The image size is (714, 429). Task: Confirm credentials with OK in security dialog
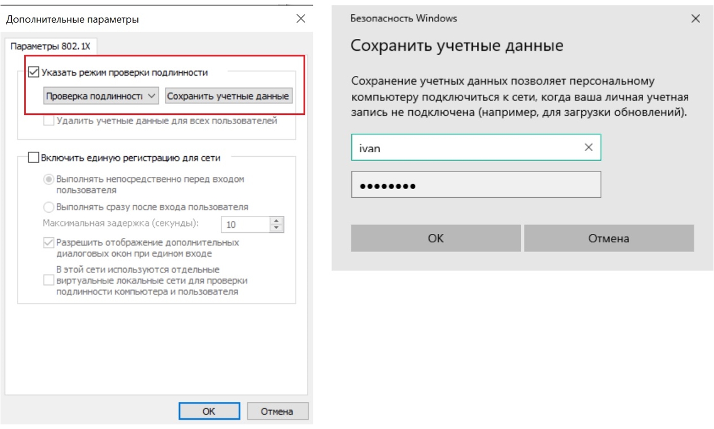tap(435, 238)
